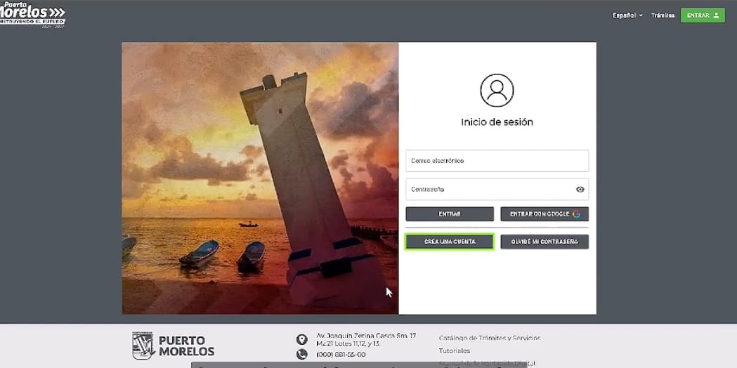Open the Tutoriales footer link
The height and width of the screenshot is (368, 737).
(455, 350)
